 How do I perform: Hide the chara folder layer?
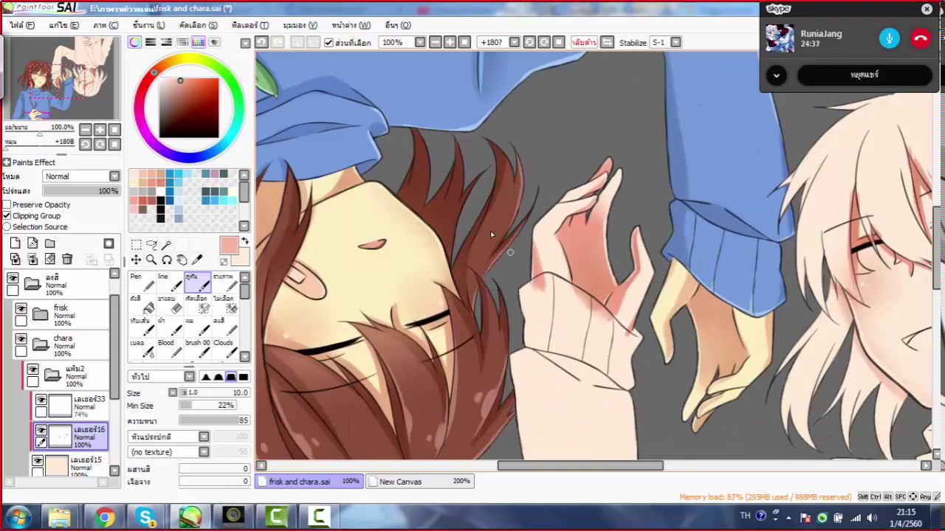(21, 340)
